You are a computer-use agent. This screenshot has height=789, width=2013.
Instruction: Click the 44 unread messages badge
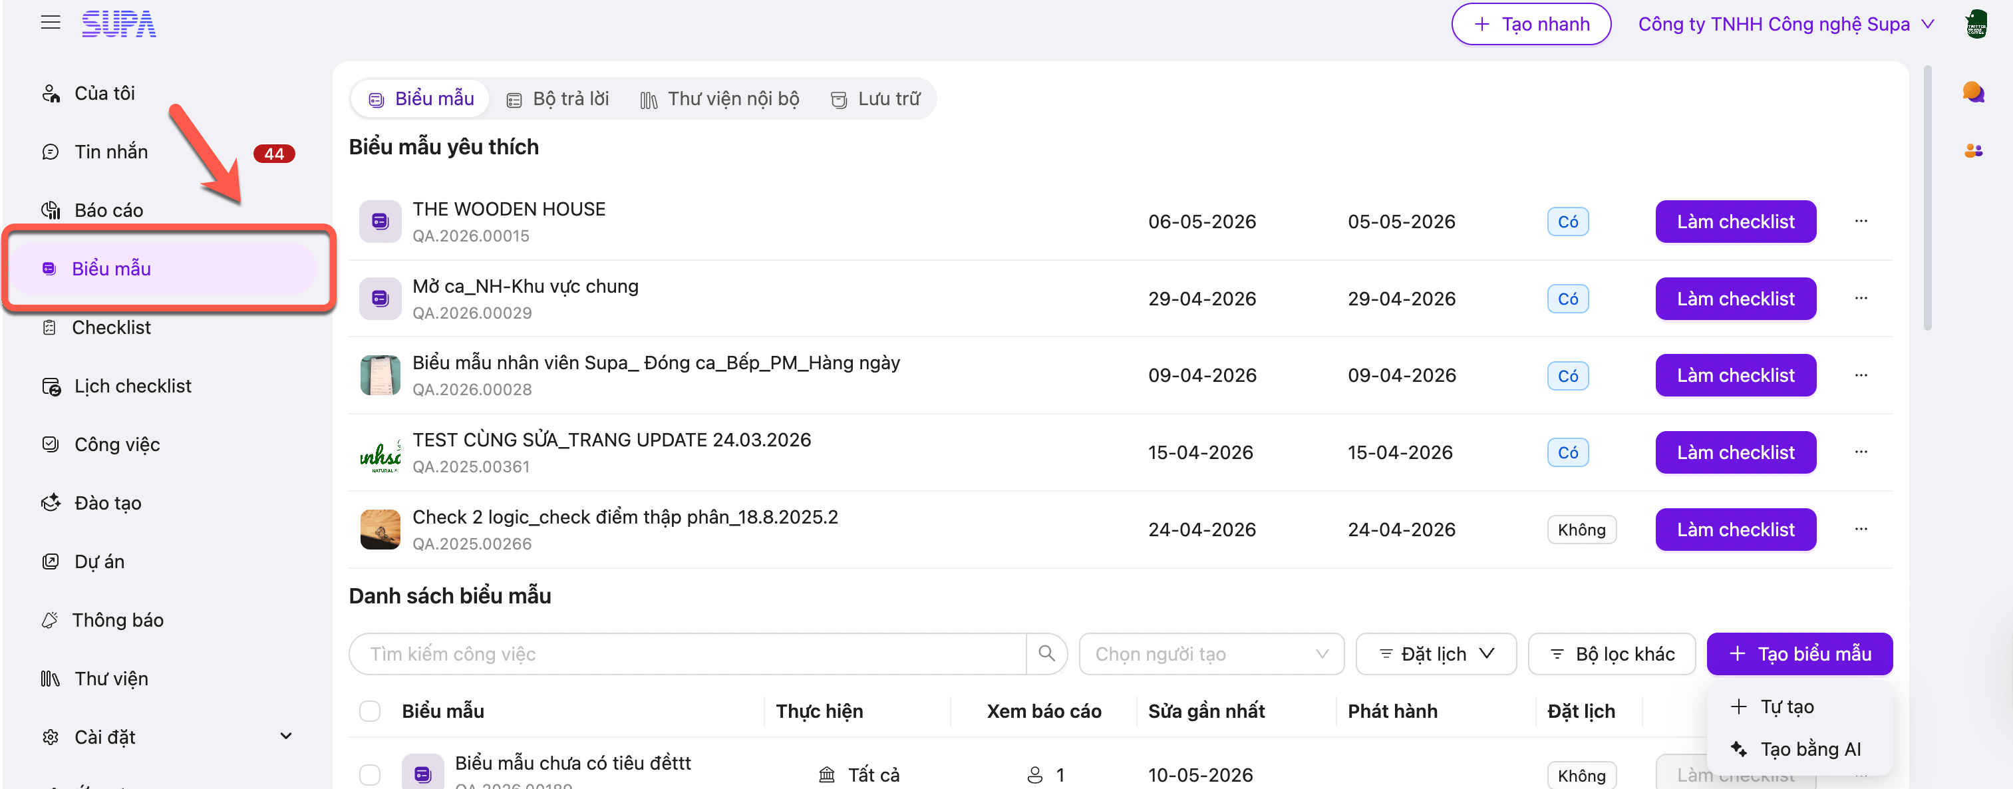[x=273, y=153]
